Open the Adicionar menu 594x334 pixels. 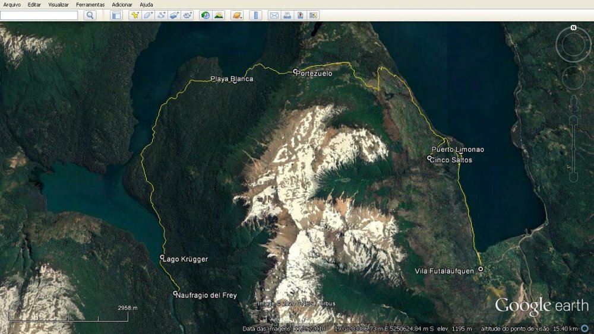pos(122,5)
